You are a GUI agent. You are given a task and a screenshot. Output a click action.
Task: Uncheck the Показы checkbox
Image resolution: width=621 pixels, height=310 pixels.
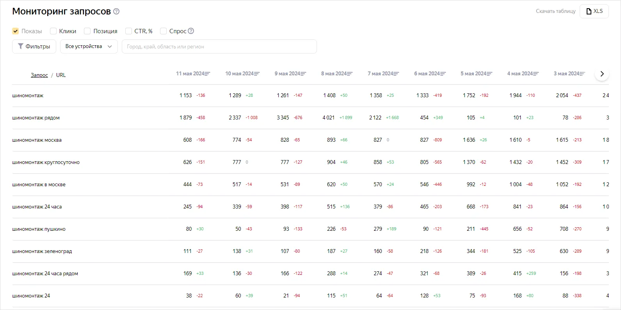(16, 31)
